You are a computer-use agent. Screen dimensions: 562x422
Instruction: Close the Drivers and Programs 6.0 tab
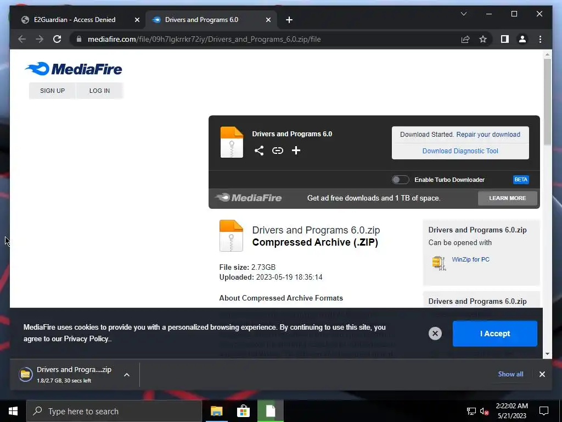268,20
